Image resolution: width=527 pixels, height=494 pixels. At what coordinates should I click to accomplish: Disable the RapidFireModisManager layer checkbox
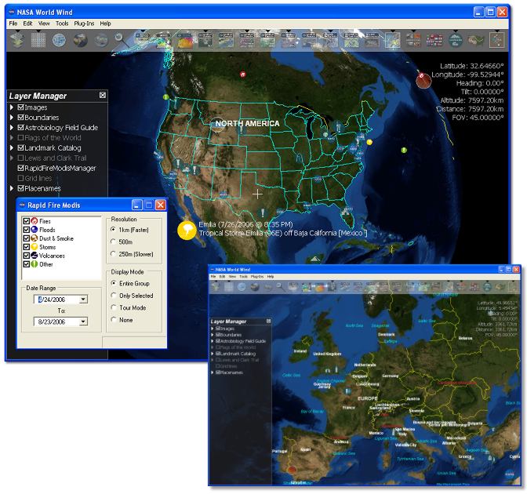pos(21,168)
